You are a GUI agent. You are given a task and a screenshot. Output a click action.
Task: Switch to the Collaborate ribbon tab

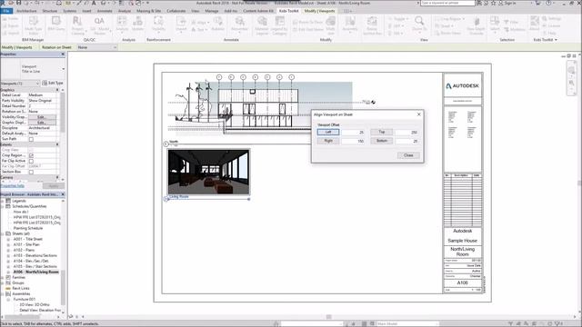click(176, 11)
